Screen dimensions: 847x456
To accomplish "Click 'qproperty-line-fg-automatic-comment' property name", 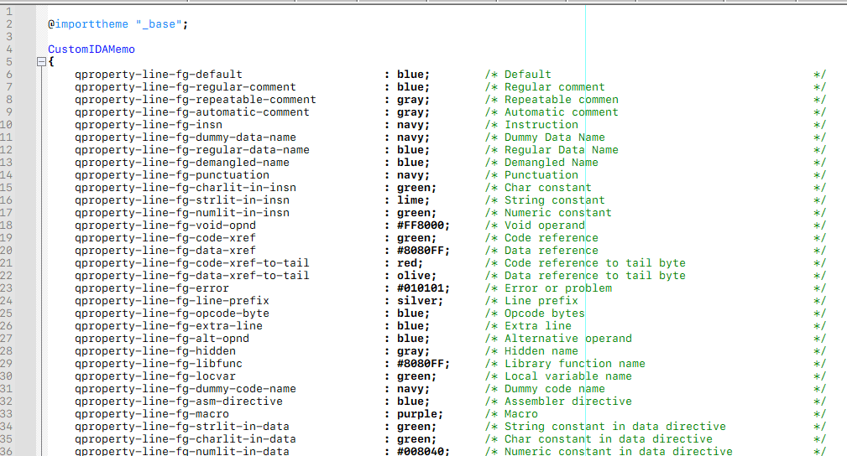I will coord(192,112).
